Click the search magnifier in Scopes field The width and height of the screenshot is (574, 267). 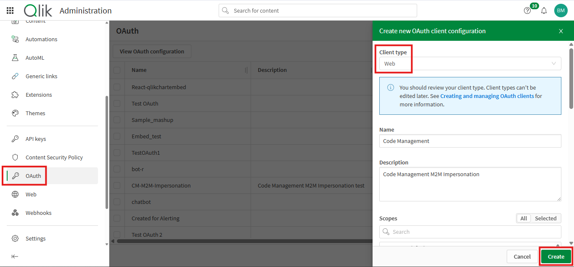[x=386, y=232]
